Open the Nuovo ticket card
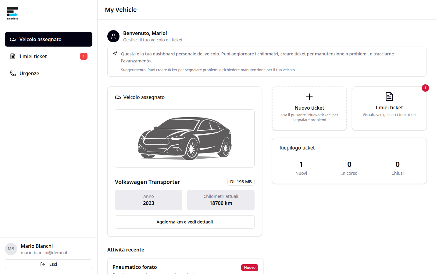This screenshot has width=439, height=274. click(x=309, y=108)
